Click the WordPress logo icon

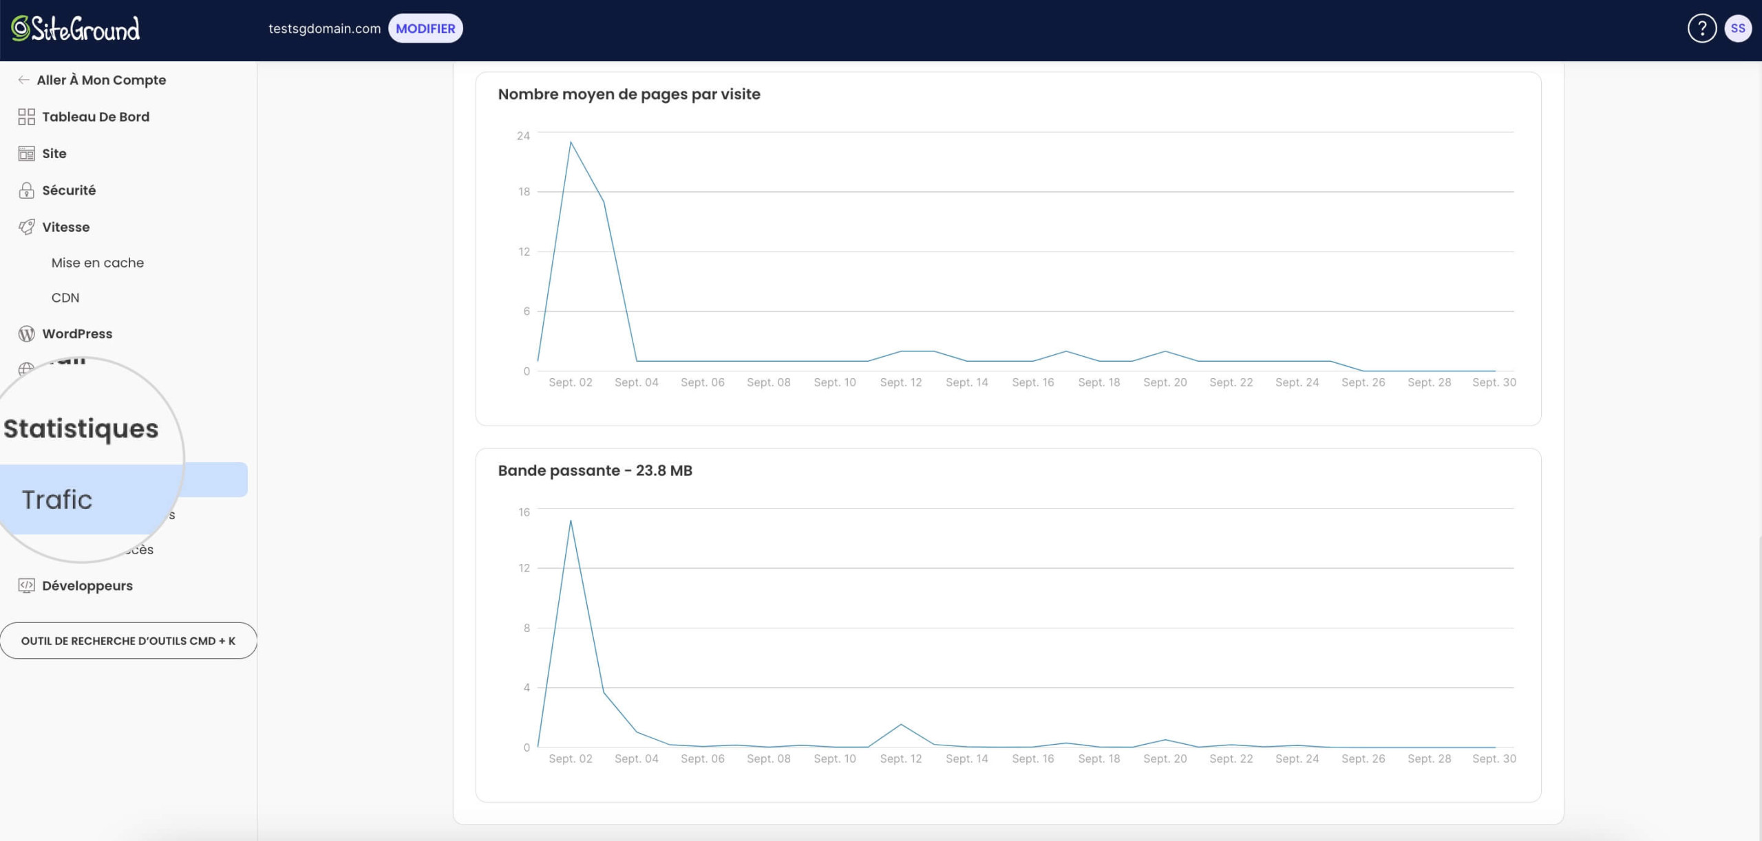pos(26,334)
